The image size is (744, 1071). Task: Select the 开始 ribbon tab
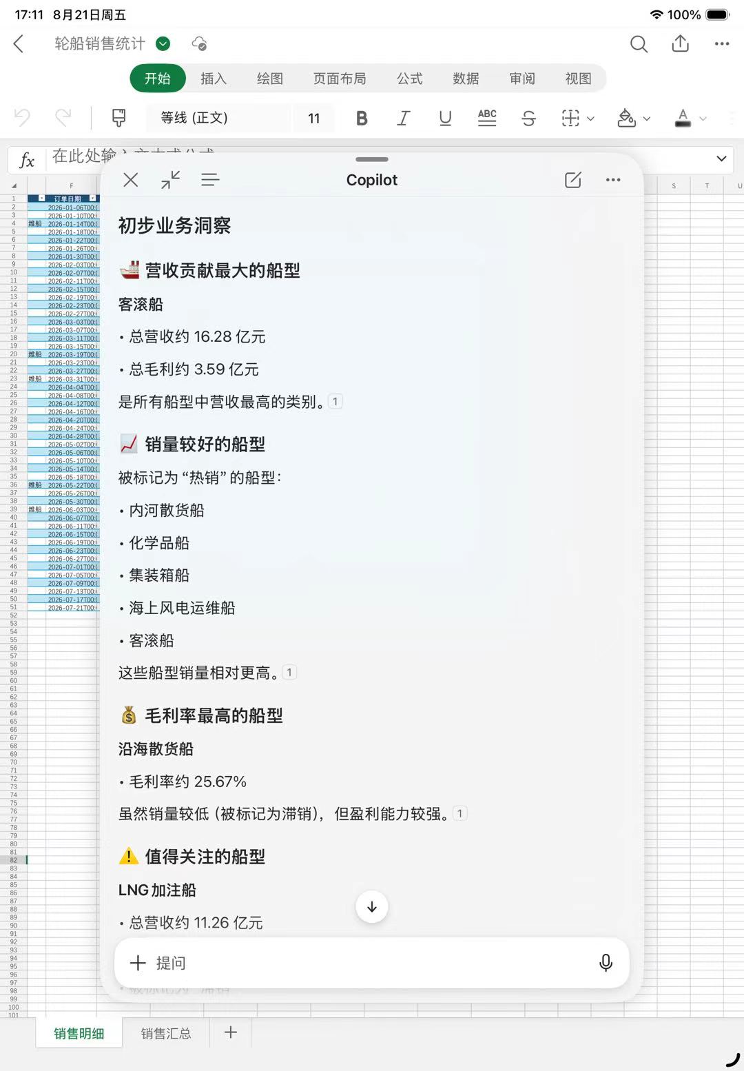[158, 79]
